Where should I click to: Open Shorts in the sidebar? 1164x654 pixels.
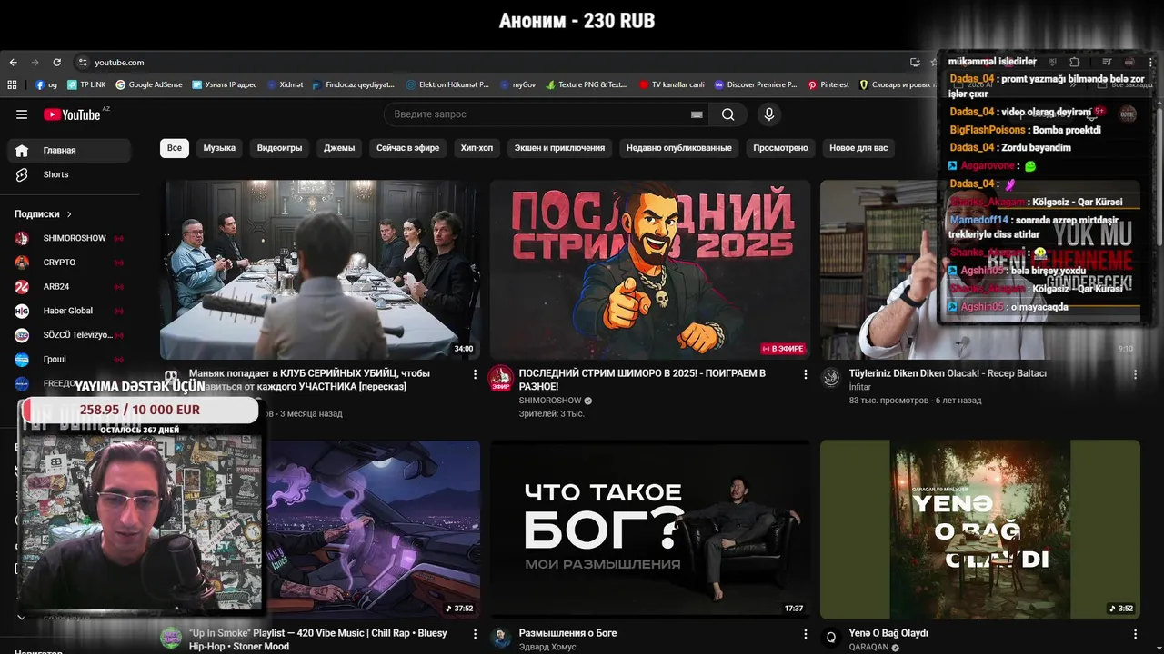click(x=69, y=174)
